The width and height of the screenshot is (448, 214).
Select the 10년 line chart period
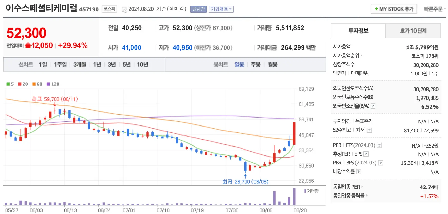[x=142, y=65]
